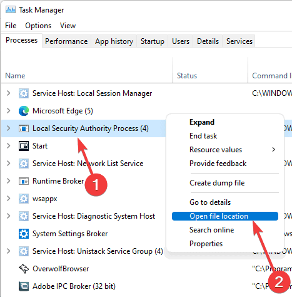Select End task from context menu
This screenshot has height=297, width=292.
click(203, 136)
